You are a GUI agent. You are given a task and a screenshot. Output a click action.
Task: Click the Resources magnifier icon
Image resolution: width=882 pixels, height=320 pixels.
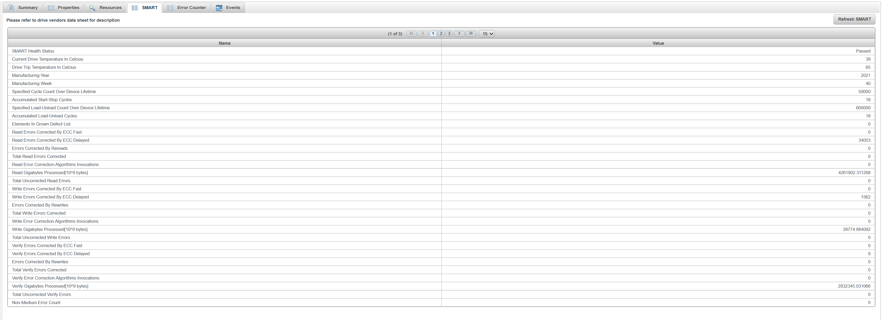(x=92, y=8)
